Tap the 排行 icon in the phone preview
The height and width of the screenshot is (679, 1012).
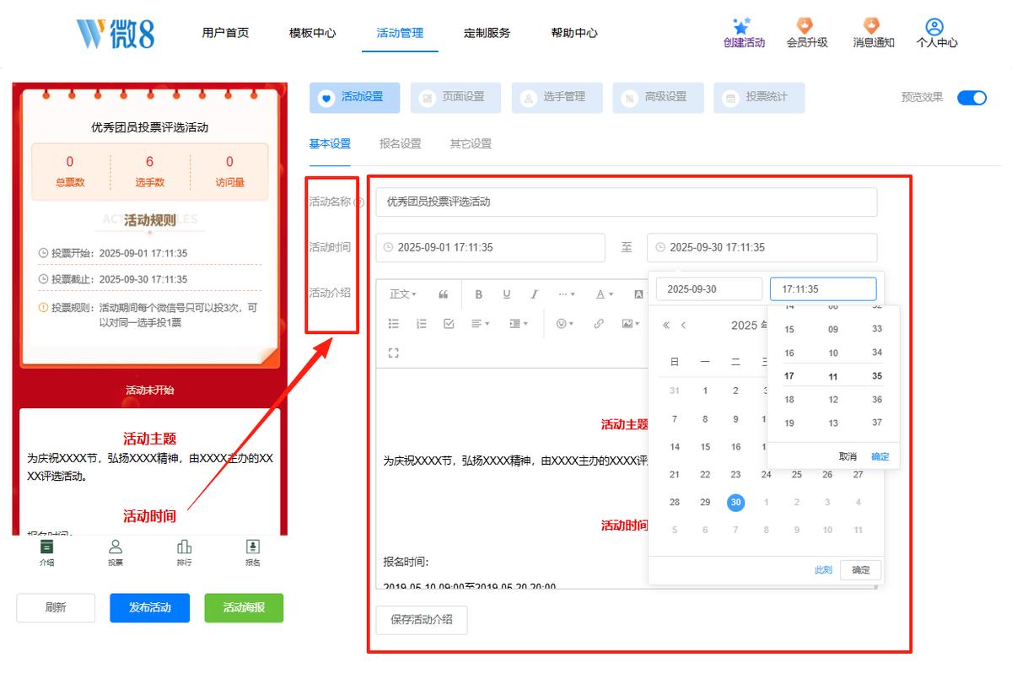coord(184,553)
